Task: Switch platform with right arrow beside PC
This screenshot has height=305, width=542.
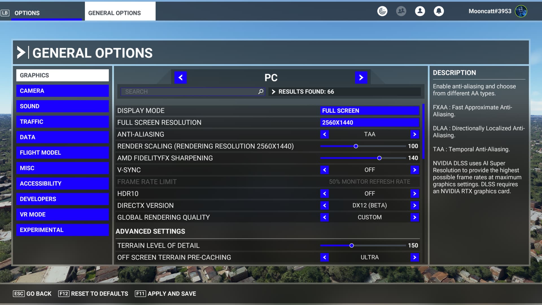Action: click(x=361, y=77)
